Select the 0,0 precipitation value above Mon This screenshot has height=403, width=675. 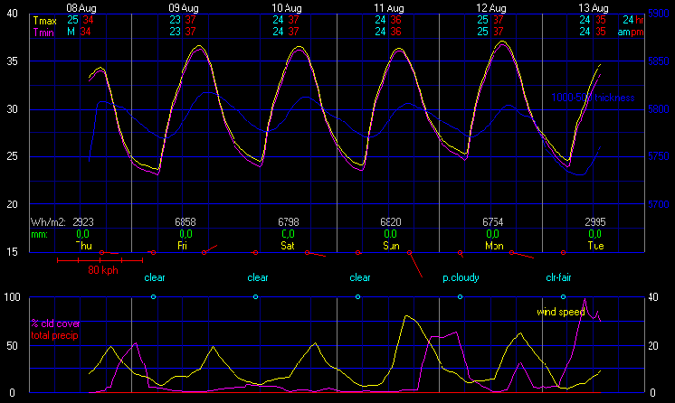492,234
